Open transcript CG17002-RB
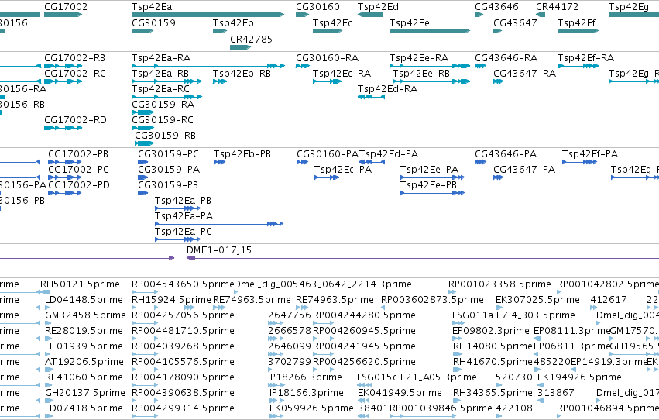Screen dimensions: 659x420 click(x=75, y=57)
